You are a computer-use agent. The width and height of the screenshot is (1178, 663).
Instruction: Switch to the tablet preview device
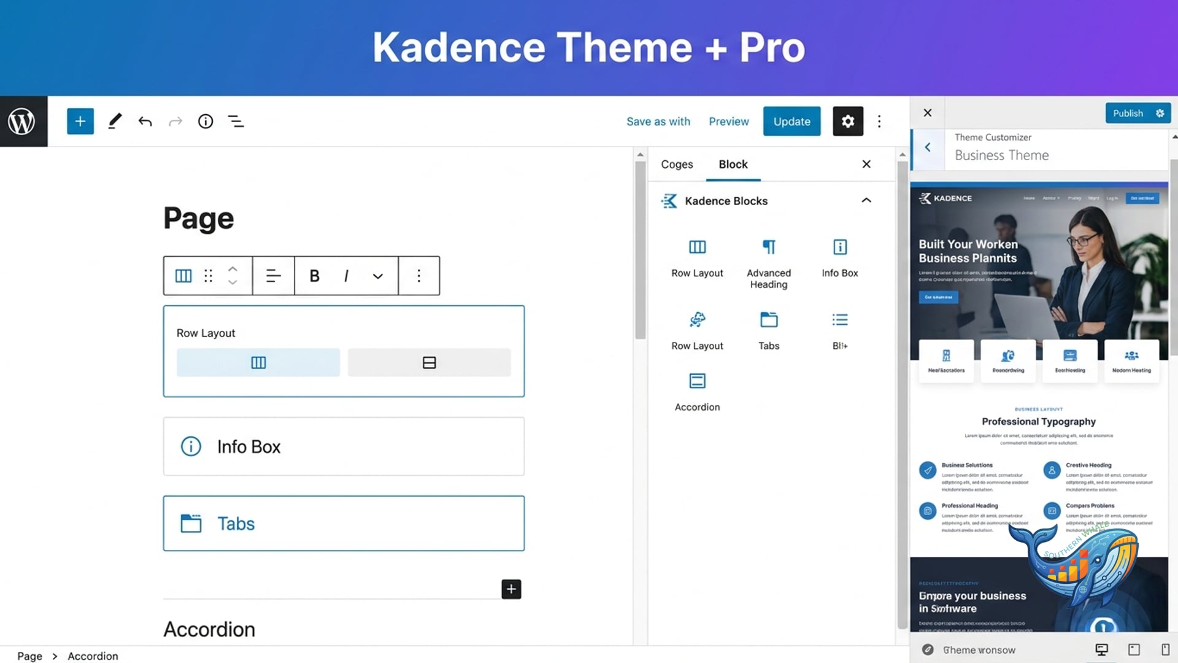pos(1134,649)
